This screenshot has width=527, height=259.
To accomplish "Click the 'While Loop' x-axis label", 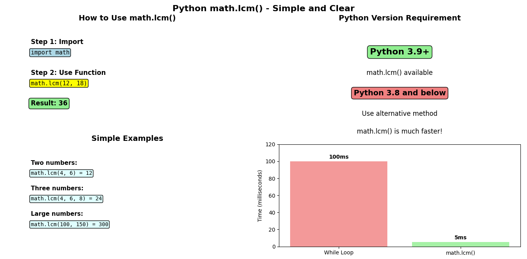I will pyautogui.click(x=339, y=253).
